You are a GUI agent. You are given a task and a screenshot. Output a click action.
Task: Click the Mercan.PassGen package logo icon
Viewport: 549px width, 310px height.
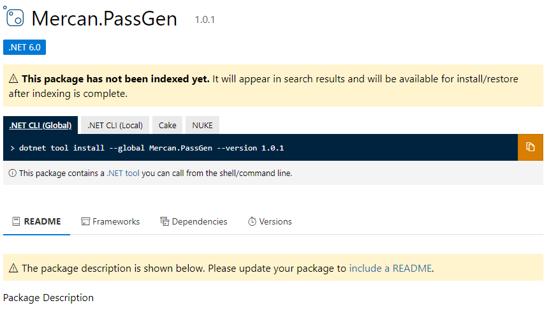[14, 17]
